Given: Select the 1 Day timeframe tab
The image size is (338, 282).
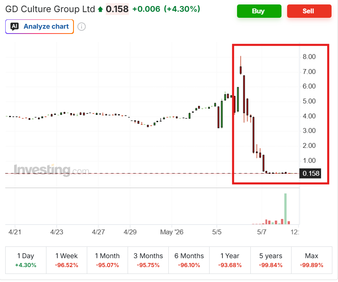Looking at the screenshot, I should [x=26, y=260].
